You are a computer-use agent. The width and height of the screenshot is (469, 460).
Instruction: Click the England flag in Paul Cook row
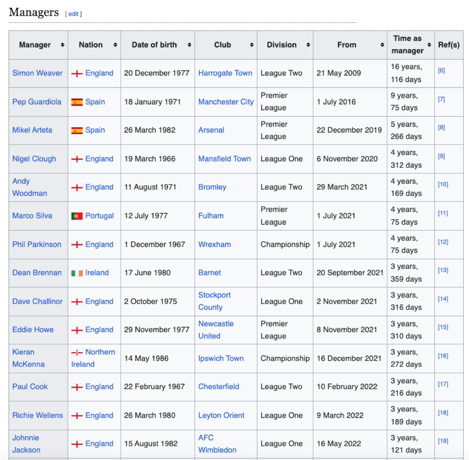77,388
